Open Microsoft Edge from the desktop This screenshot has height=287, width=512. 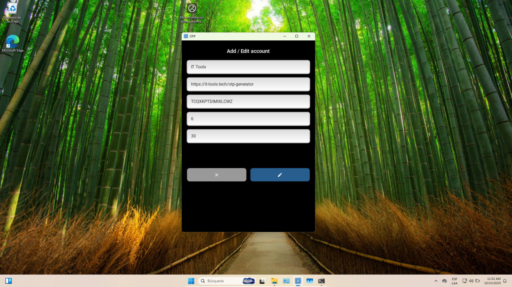click(12, 42)
